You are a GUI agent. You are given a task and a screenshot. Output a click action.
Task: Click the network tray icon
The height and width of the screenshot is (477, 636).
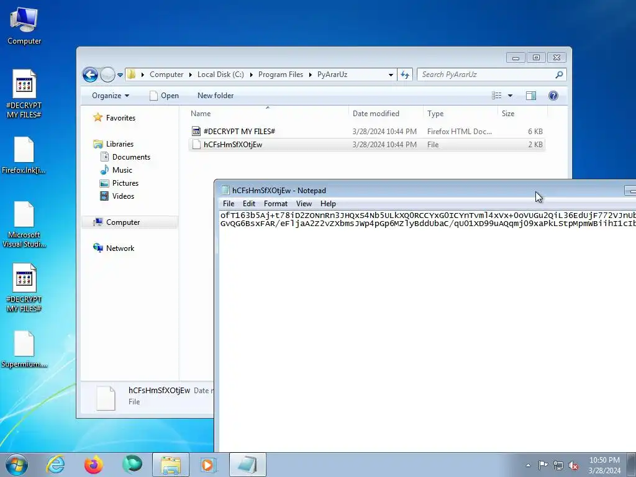[x=558, y=465]
